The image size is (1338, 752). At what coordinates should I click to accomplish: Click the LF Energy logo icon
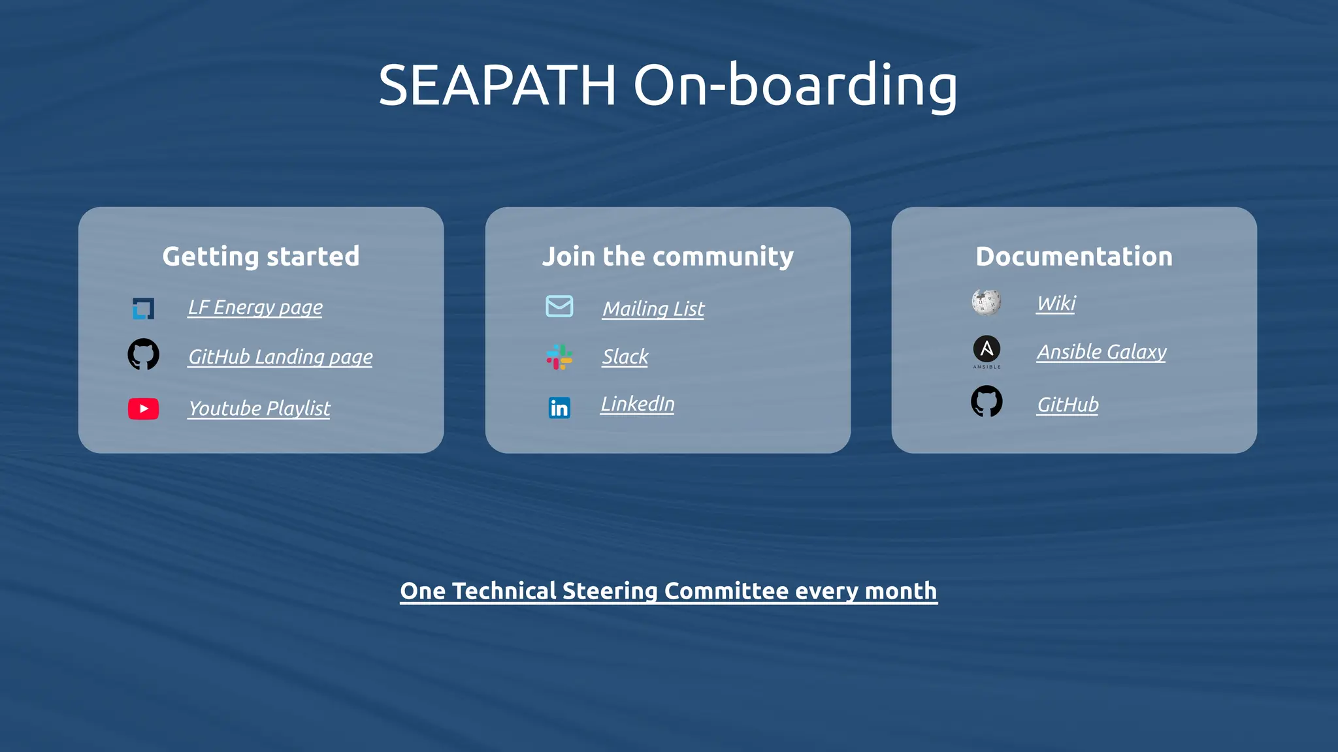pyautogui.click(x=143, y=308)
